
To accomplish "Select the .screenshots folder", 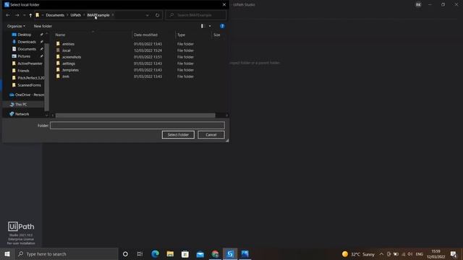I will point(72,57).
